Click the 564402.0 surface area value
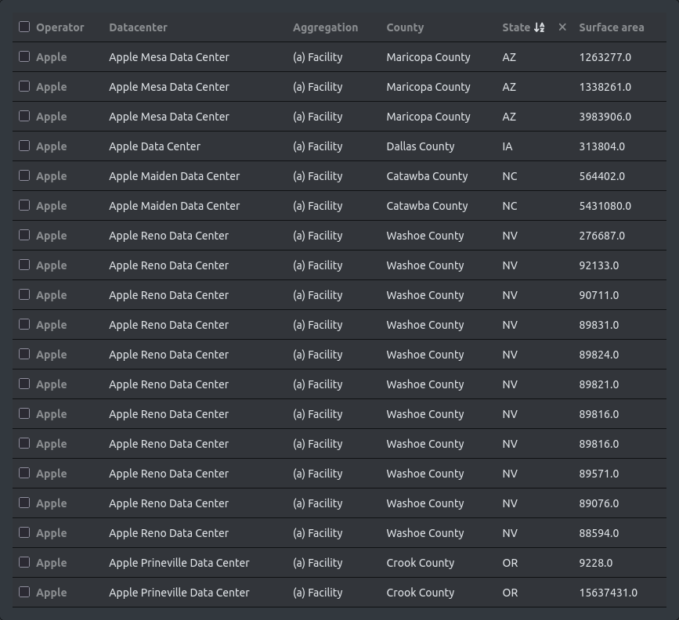Image resolution: width=679 pixels, height=620 pixels. (602, 176)
